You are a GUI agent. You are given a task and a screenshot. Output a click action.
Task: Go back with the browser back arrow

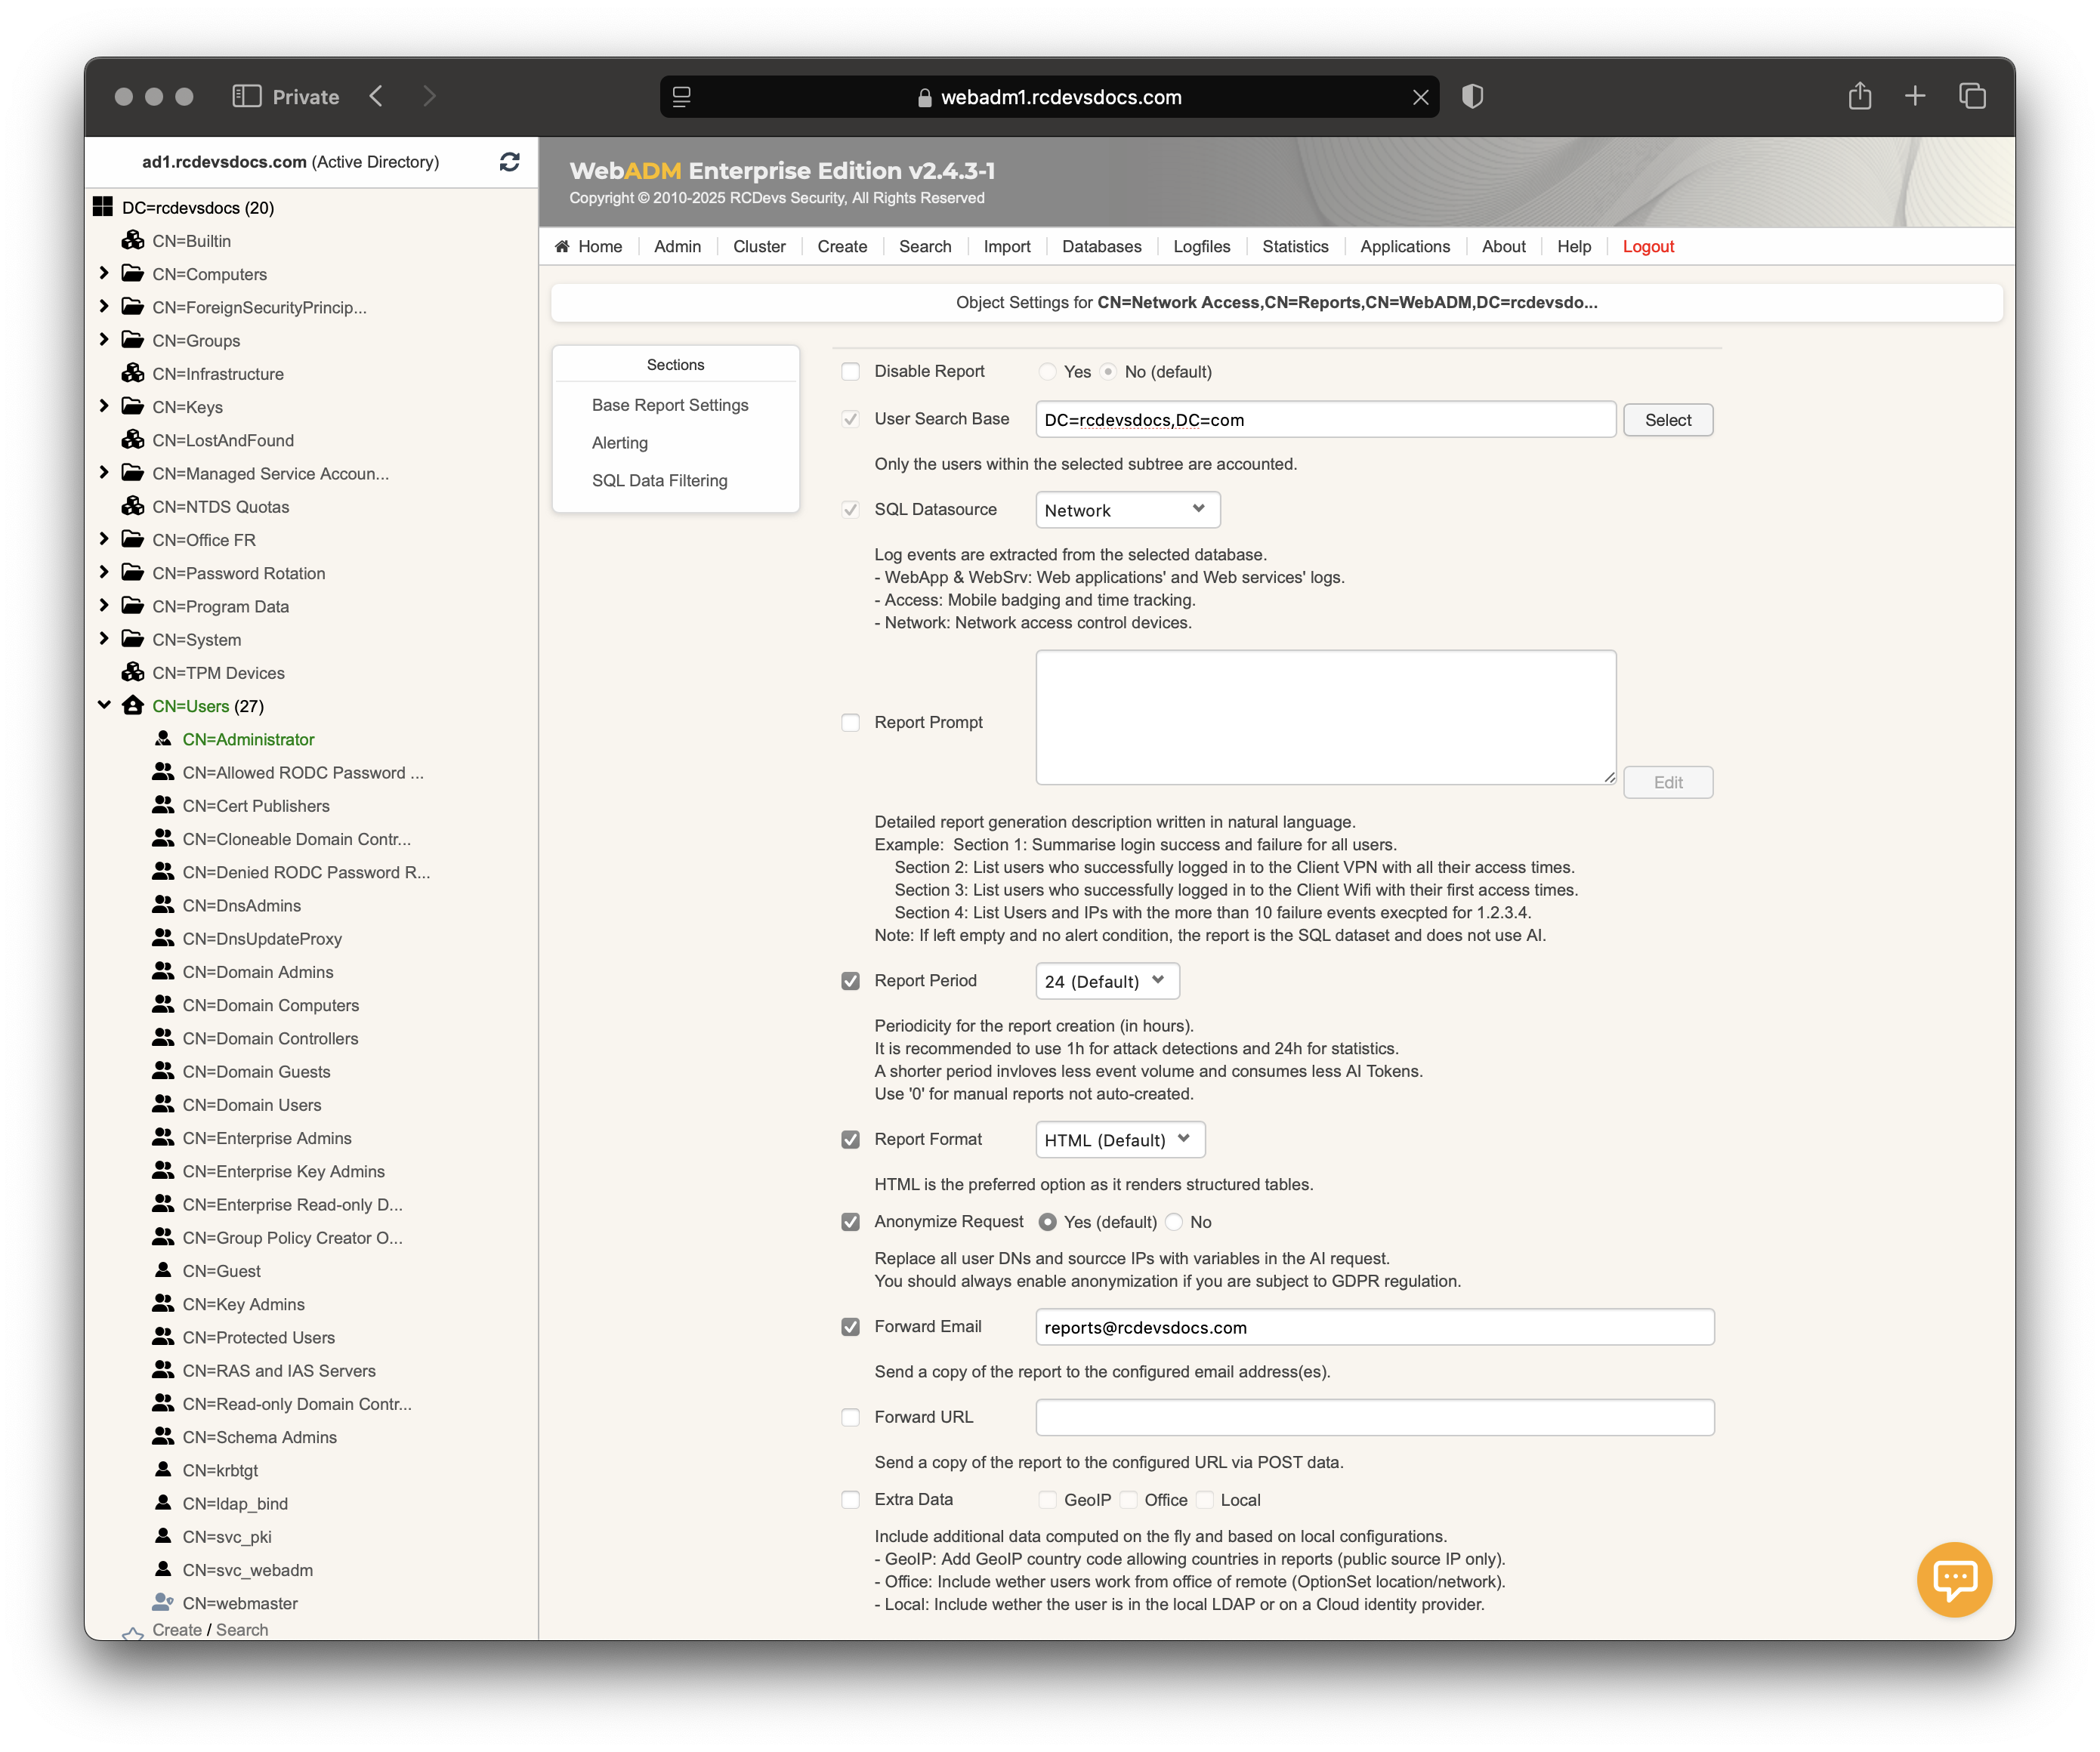pos(376,96)
